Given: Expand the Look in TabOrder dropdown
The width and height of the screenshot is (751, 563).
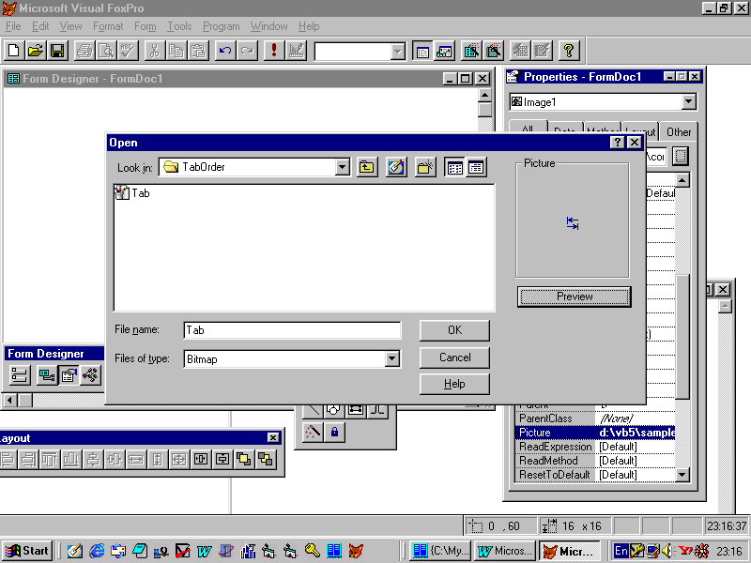Looking at the screenshot, I should pos(342,167).
